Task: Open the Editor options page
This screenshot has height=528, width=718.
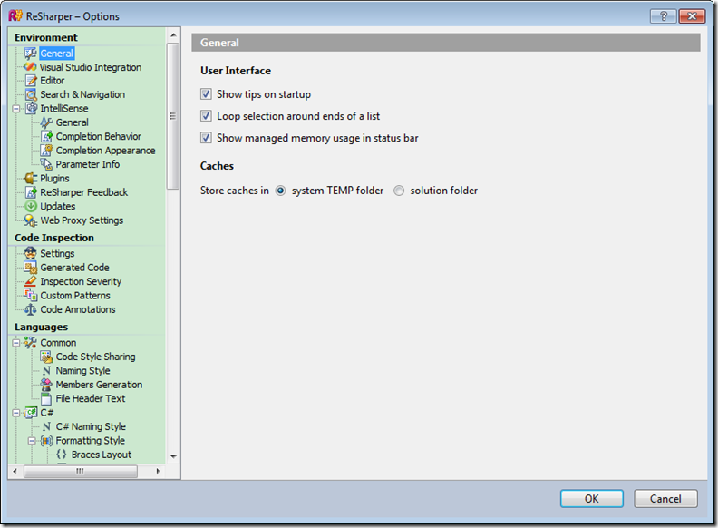Action: tap(53, 81)
